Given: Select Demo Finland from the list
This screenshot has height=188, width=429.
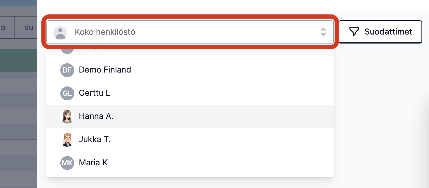Looking at the screenshot, I should 190,70.
